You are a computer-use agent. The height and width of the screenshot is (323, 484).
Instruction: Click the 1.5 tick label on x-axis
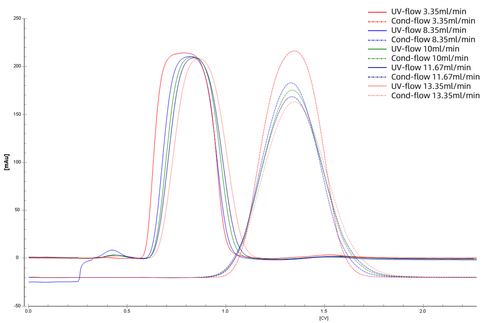[324, 311]
